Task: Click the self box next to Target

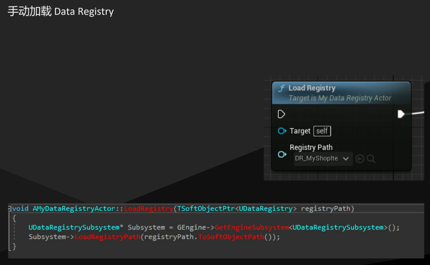Action: pyautogui.click(x=322, y=131)
